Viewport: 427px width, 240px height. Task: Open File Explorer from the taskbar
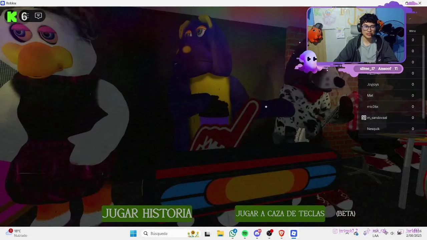pos(220,233)
